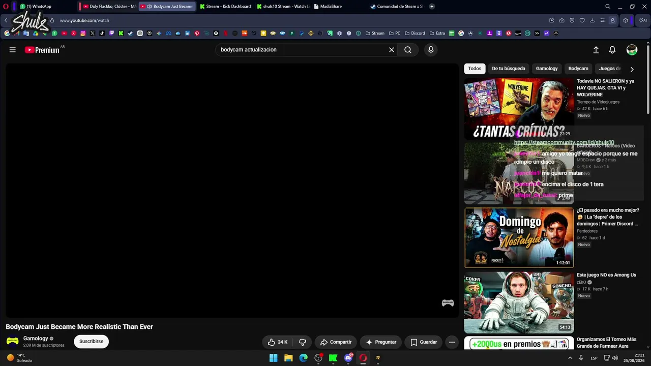The image size is (651, 366).
Task: Open the Twitch bookmark icon
Action: [x=111, y=33]
